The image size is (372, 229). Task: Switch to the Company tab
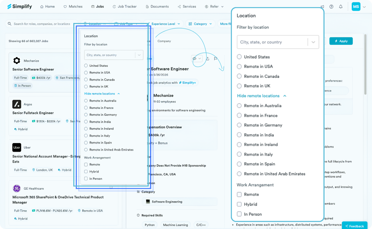tap(164, 41)
